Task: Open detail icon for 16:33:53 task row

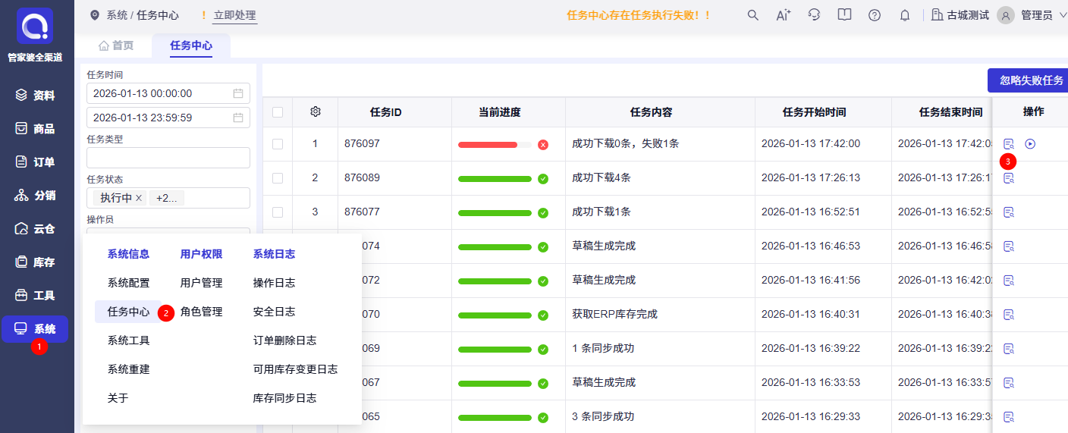Action: (1008, 382)
